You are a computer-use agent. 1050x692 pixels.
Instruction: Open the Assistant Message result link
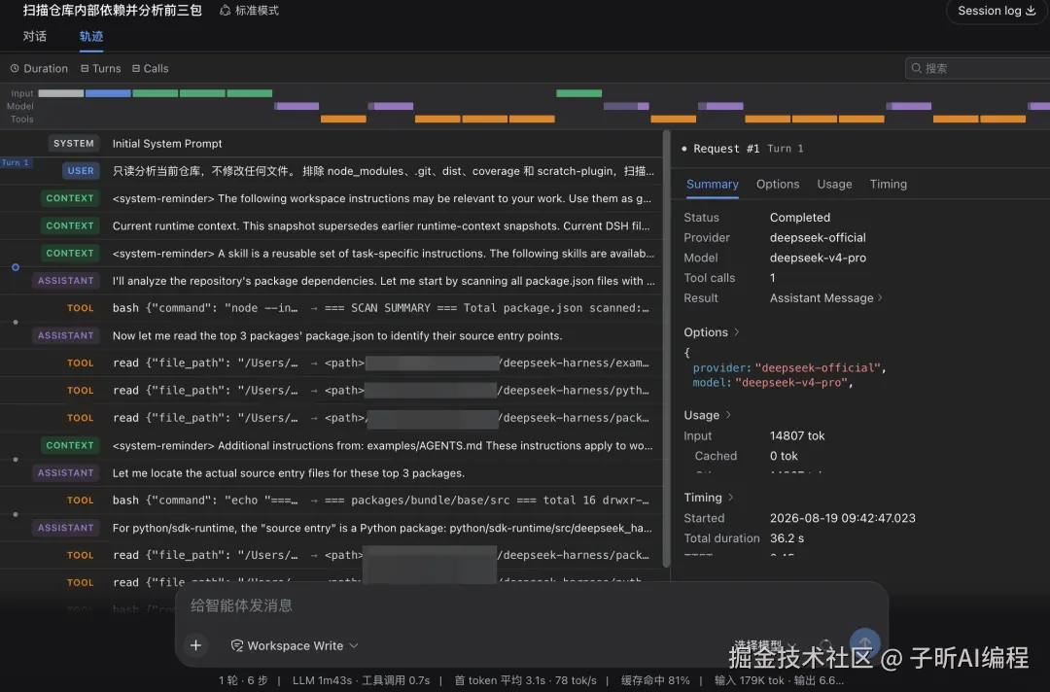pos(825,297)
